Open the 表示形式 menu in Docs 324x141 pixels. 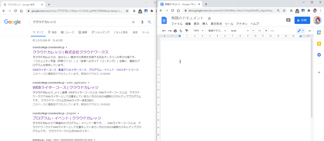[x=216, y=24]
